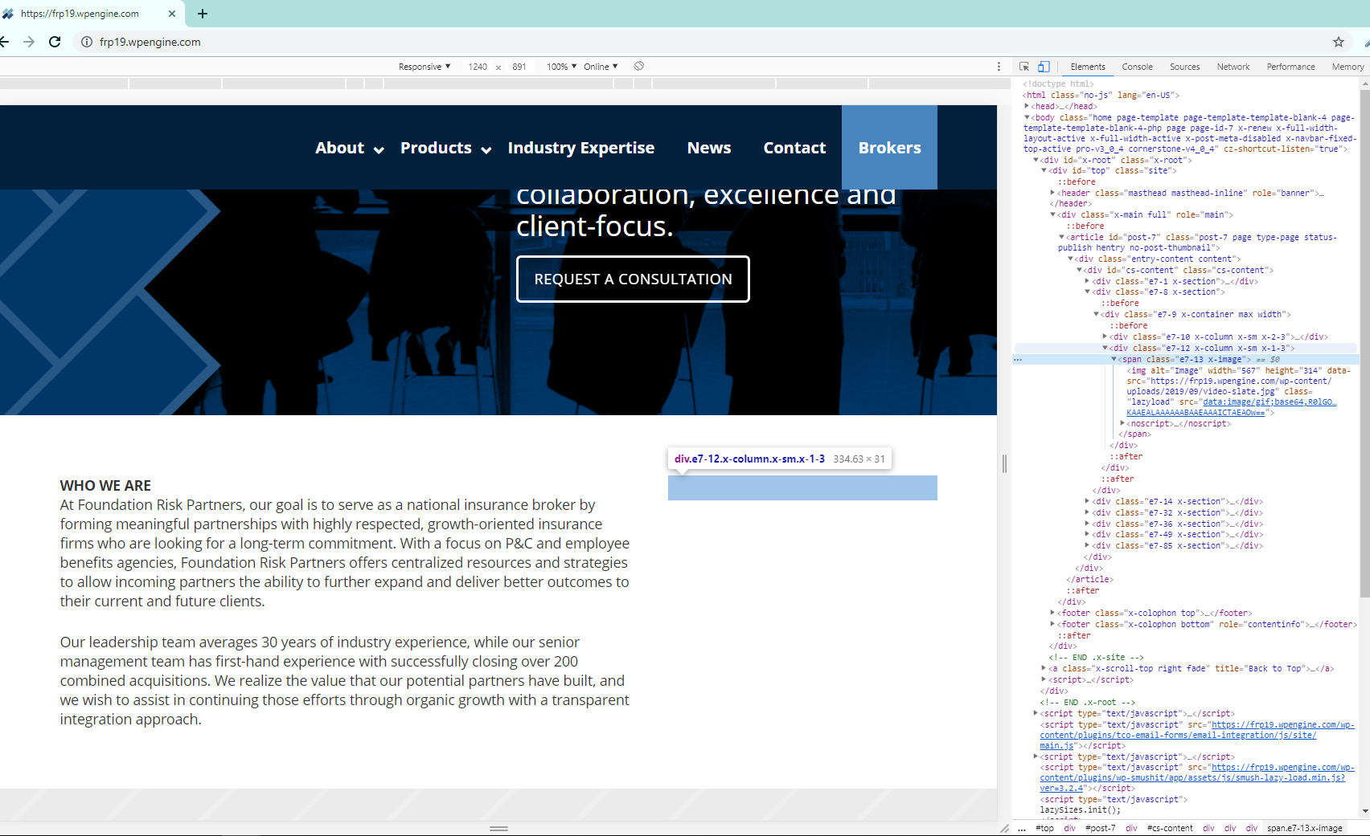The height and width of the screenshot is (836, 1370).
Task: Open the email-integration main.js script link
Action: pos(1197,735)
